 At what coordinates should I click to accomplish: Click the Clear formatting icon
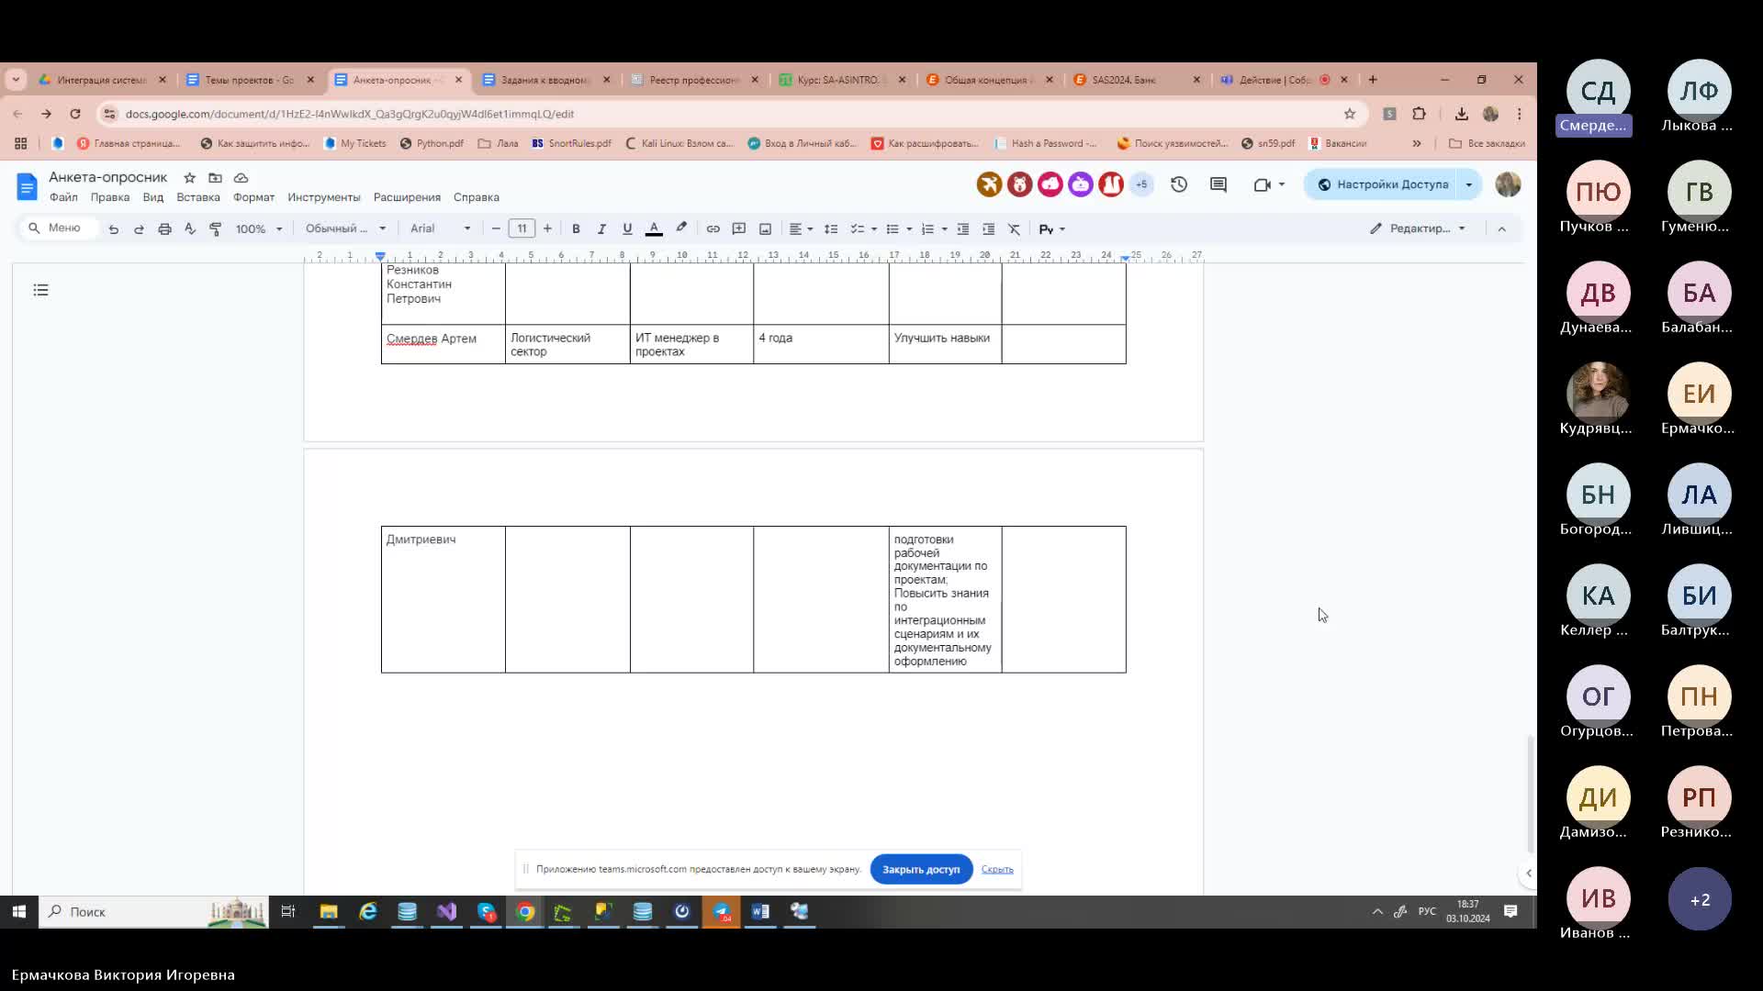click(1015, 229)
